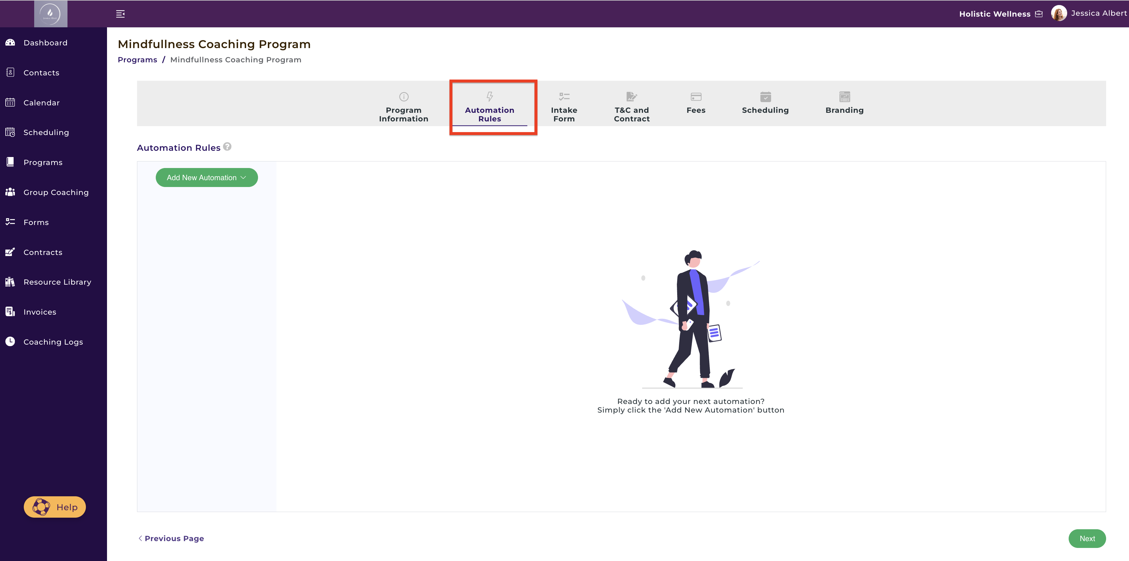This screenshot has width=1129, height=561.
Task: Click the Calendar icon in sidebar
Action: 10,102
